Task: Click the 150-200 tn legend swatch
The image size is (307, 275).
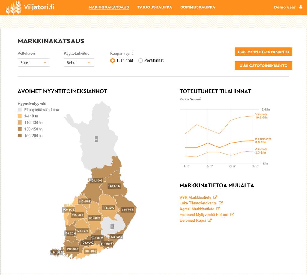Action: 19,135
